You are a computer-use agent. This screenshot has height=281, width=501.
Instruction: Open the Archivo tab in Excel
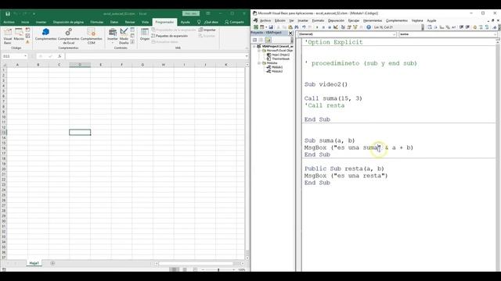point(9,22)
